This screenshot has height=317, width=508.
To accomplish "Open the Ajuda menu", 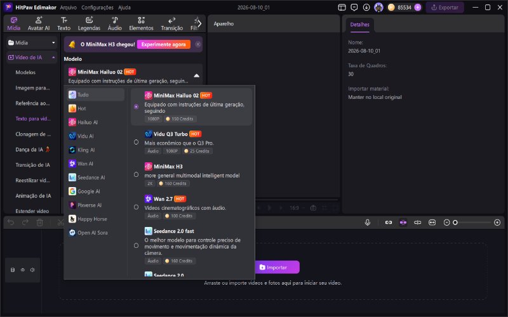I will coord(124,8).
